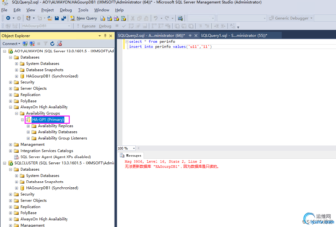Click the Increase Indent icon
The image size is (336, 227).
223,26
